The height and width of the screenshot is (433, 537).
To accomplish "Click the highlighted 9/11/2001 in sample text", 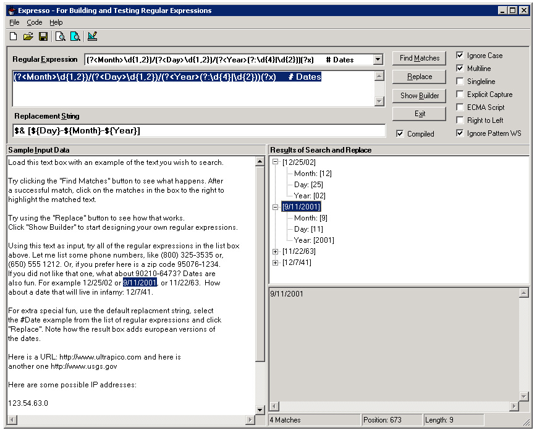I will 140,283.
